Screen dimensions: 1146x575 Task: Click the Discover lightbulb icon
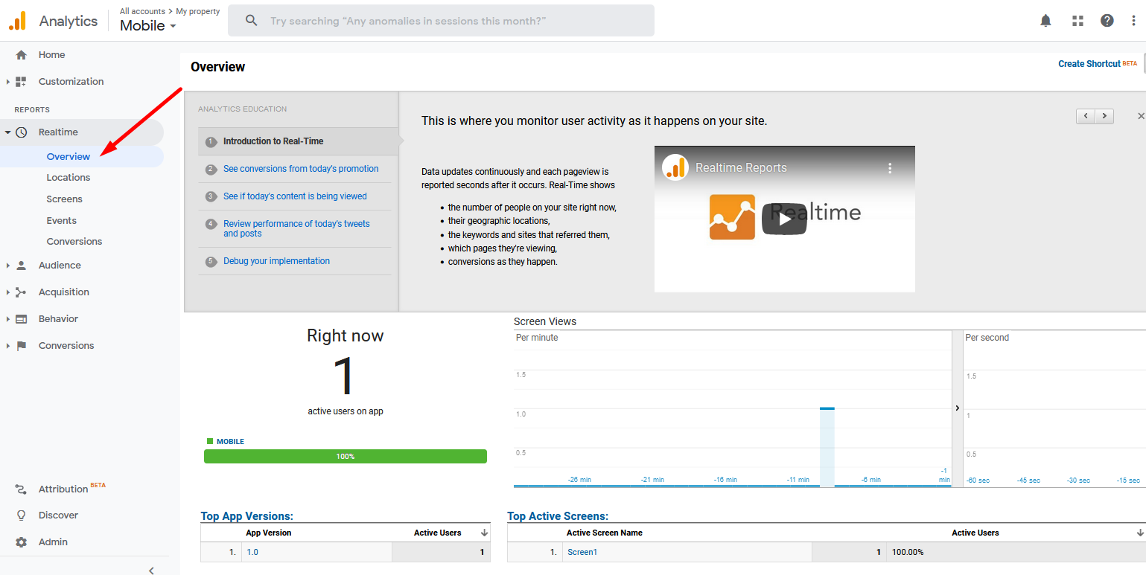tap(22, 515)
